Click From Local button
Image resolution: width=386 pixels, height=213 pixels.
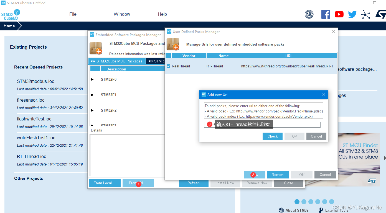click(x=105, y=183)
